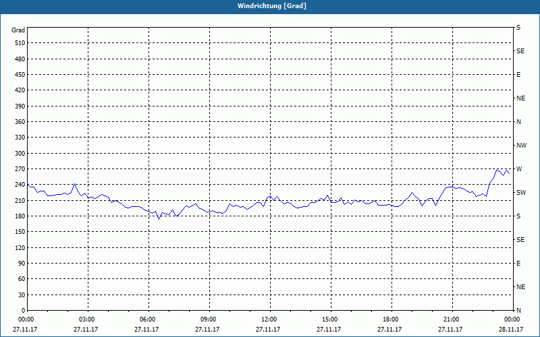Click the 15:00 time label
This screenshot has height=337, width=540.
pyautogui.click(x=331, y=319)
